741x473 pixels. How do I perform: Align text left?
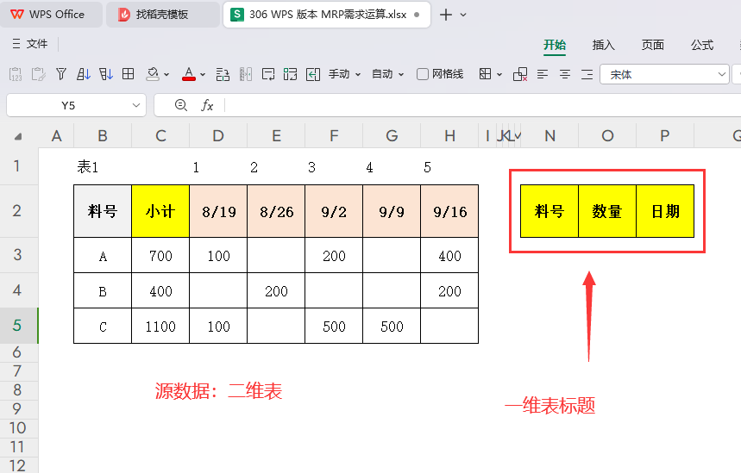click(543, 74)
